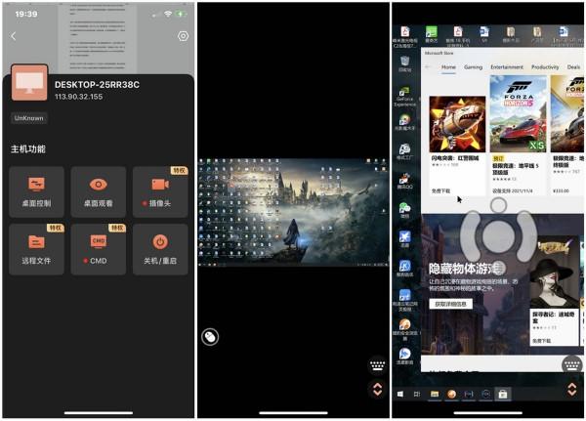Show keyboard in middle remote screen
Screen dimensions: 586x421
377,366
